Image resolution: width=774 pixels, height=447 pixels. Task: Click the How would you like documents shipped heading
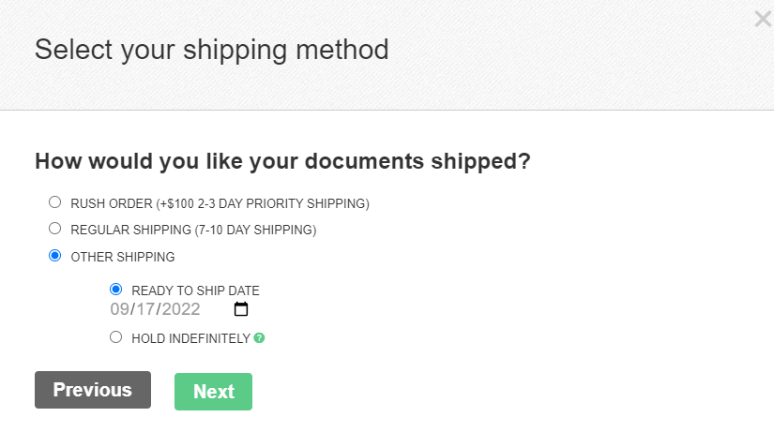point(282,161)
